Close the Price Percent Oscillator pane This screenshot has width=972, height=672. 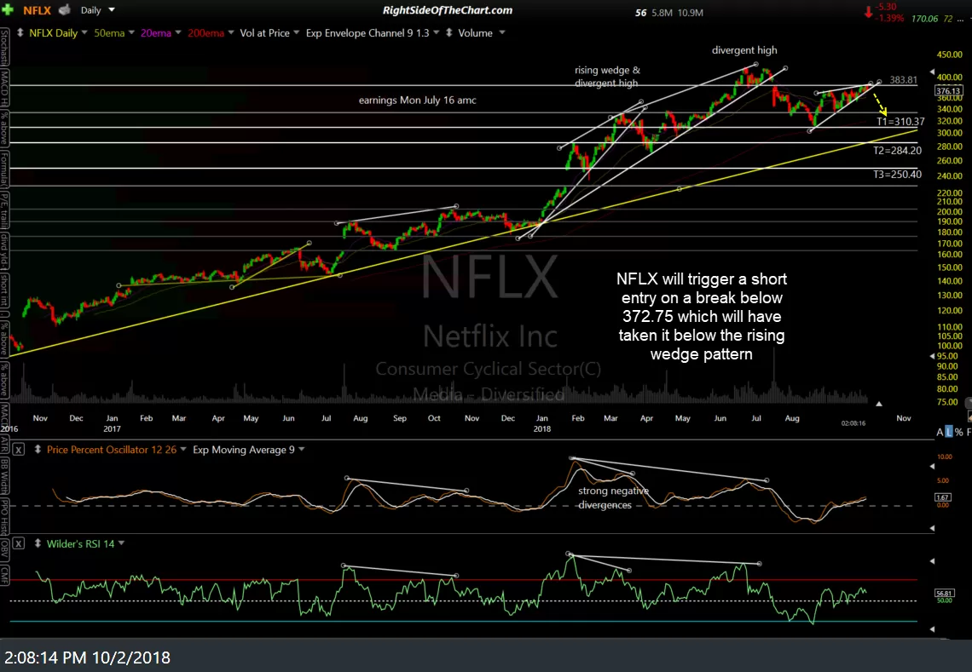19,450
